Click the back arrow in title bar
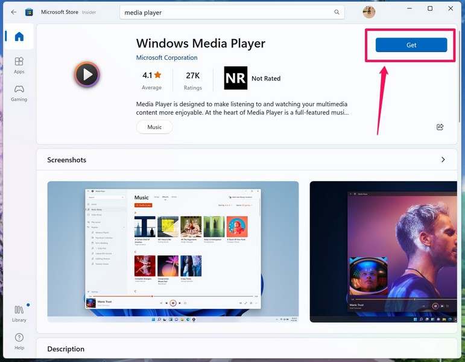Viewport: 465px width, 362px height. [x=13, y=12]
